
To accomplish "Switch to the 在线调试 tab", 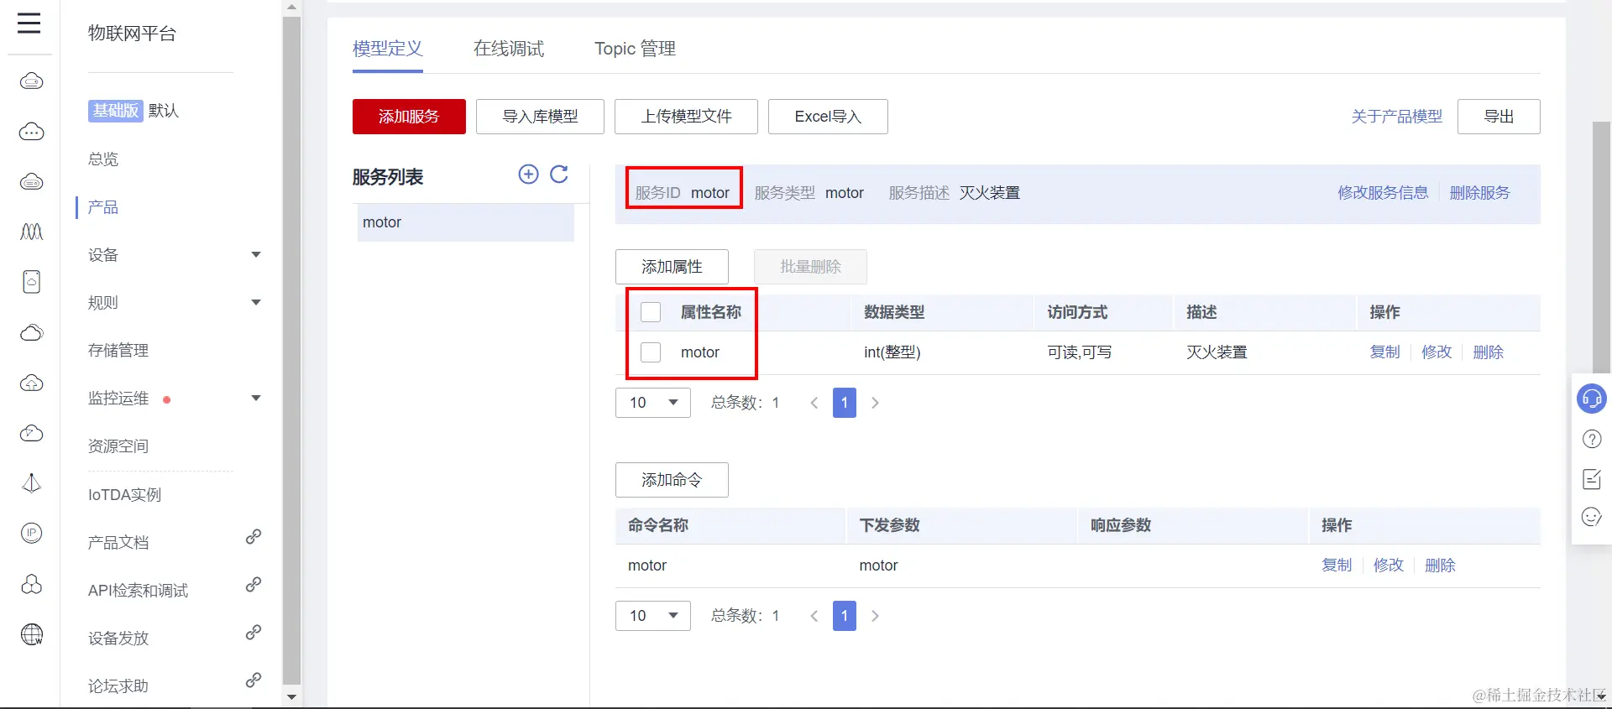I will click(x=509, y=49).
